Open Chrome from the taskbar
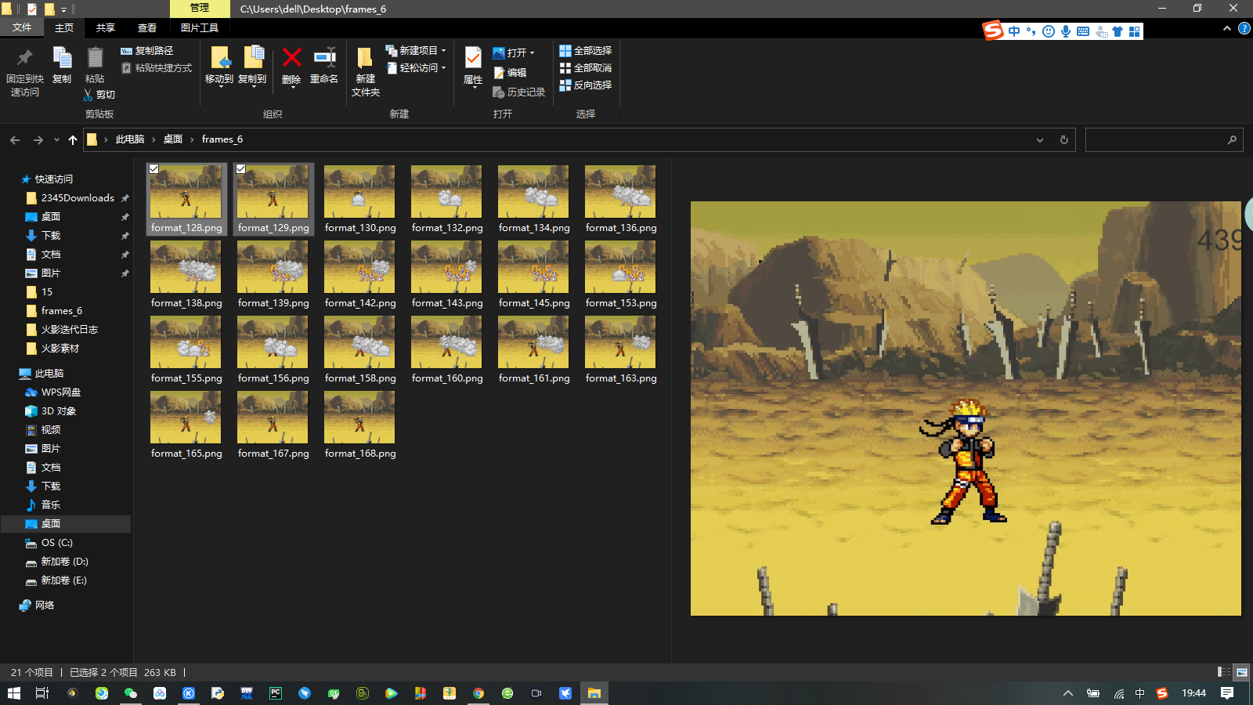 478,693
